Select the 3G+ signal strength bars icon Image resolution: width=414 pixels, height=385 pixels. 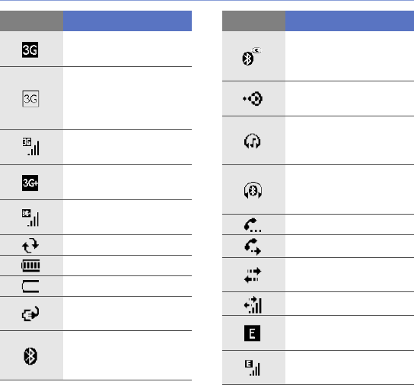pyautogui.click(x=30, y=218)
